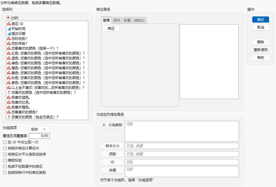This screenshot has height=187, width=276.
Task: Select column 您的年龄? text
Action: pos(19,43)
